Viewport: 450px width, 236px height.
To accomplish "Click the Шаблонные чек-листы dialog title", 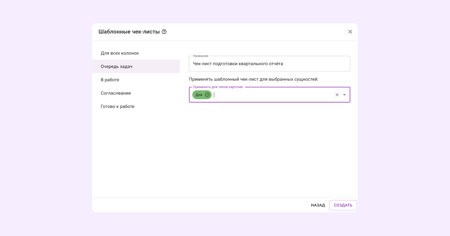I will tap(129, 32).
